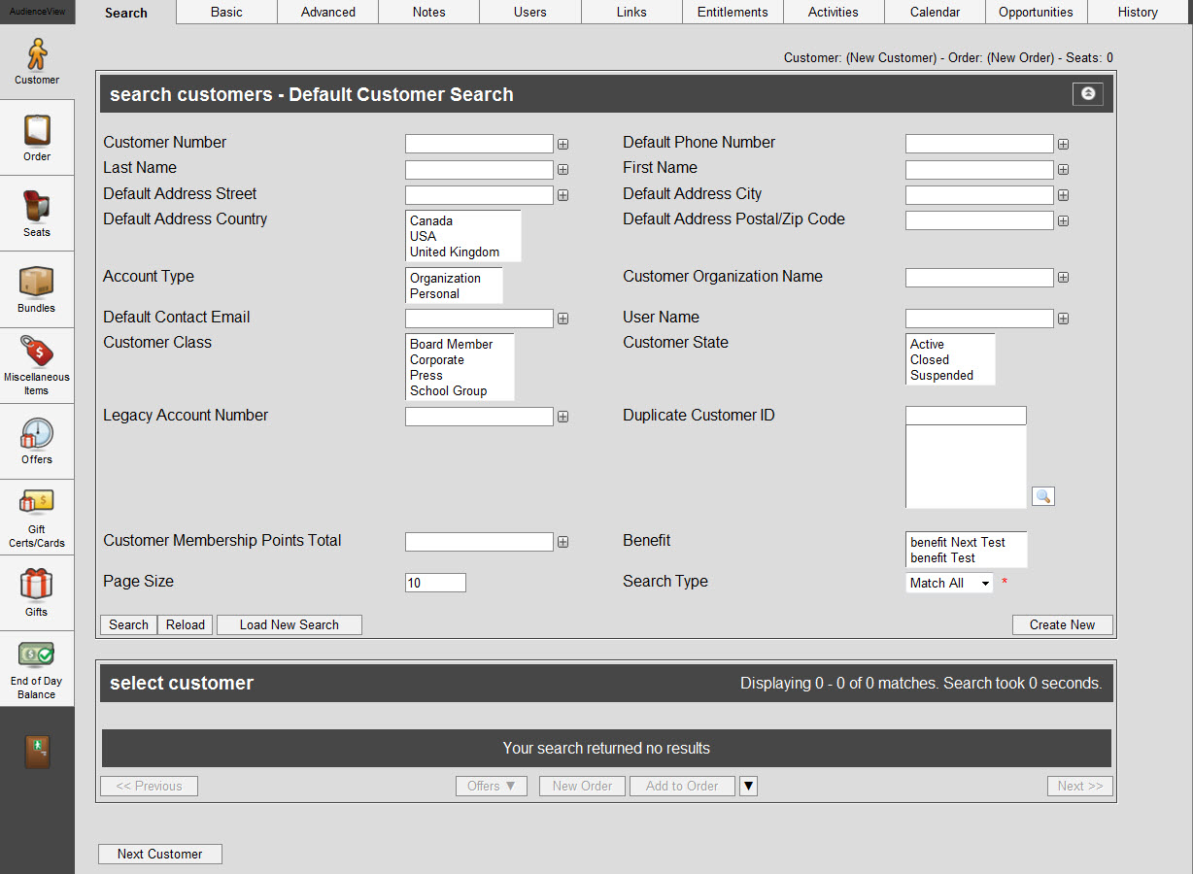Screen dimensions: 1193x874
Task: Expand Customer Number criteria with plus icon
Action: [562, 145]
